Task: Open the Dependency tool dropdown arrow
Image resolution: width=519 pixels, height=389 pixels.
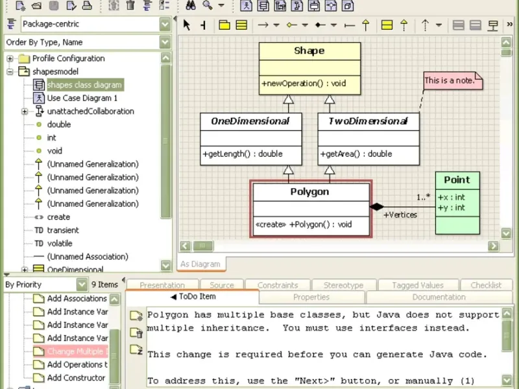Action: coord(439,25)
